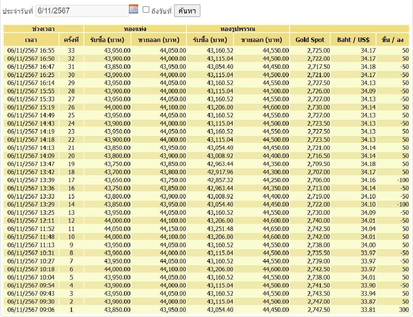Click Gold Spot value 2,706.00
Image resolution: width=413 pixels, height=317 pixels.
(318, 180)
